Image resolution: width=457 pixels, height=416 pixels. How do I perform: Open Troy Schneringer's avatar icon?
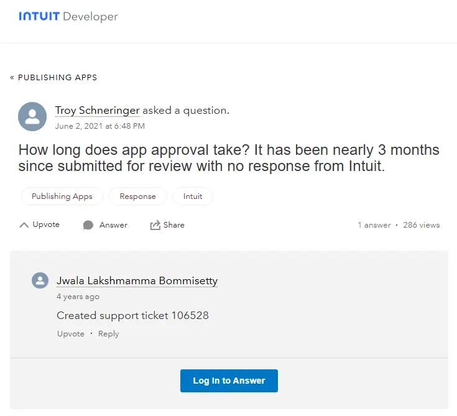point(32,116)
